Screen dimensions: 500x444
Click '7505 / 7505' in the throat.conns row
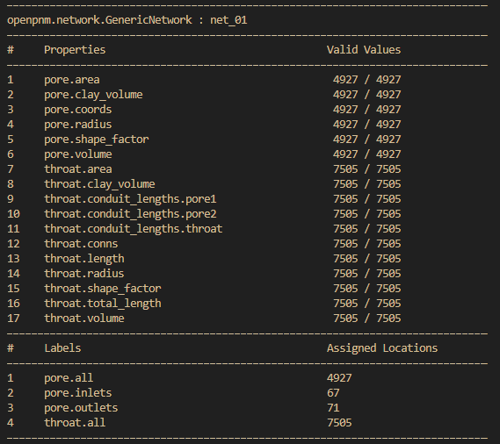tap(366, 244)
